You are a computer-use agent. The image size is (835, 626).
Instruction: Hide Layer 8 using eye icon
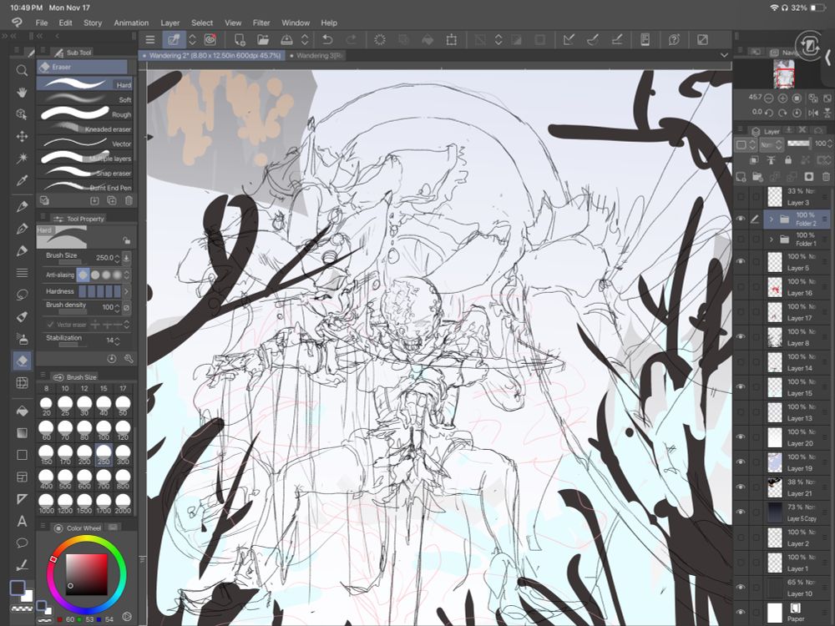click(741, 337)
